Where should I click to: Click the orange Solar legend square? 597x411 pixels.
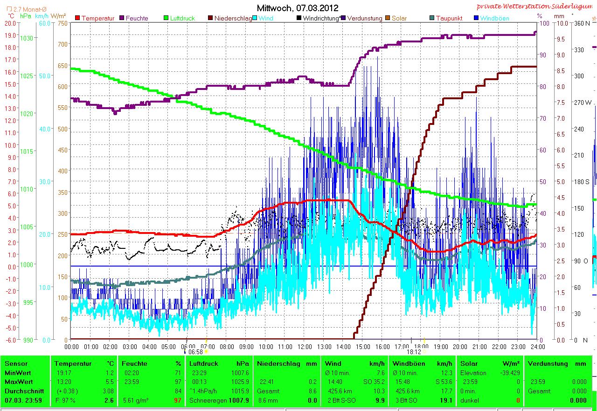388,18
